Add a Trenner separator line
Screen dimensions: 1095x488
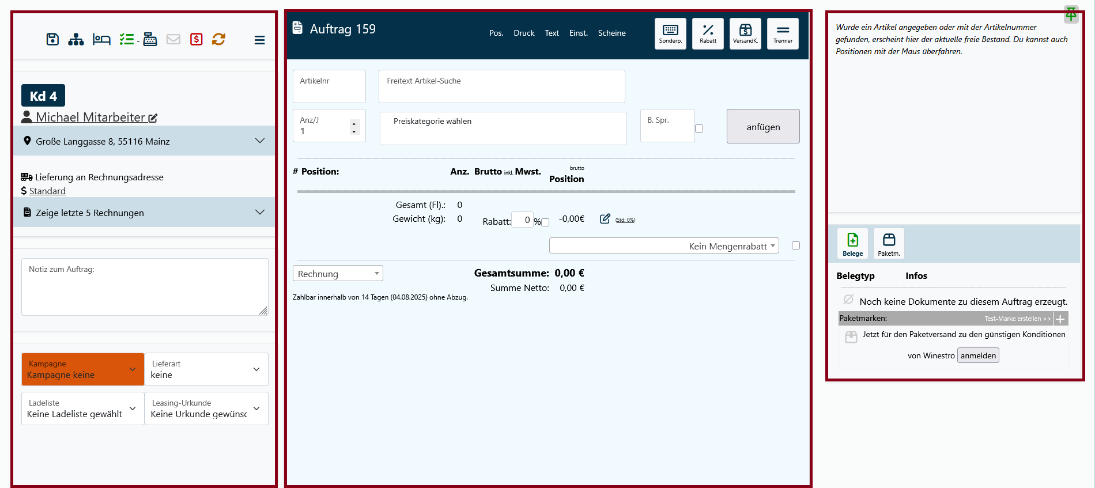pyautogui.click(x=783, y=33)
